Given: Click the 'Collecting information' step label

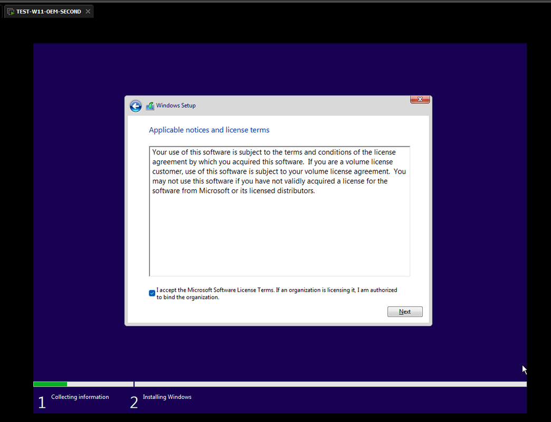Looking at the screenshot, I should coord(80,397).
